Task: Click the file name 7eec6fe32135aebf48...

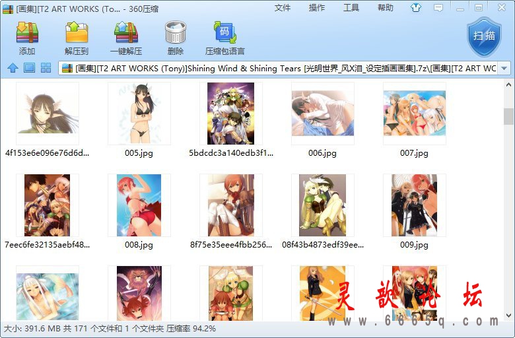Action: pyautogui.click(x=48, y=245)
